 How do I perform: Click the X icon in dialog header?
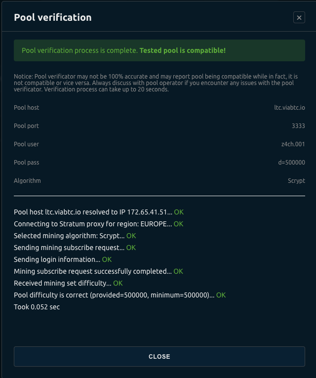[299, 18]
